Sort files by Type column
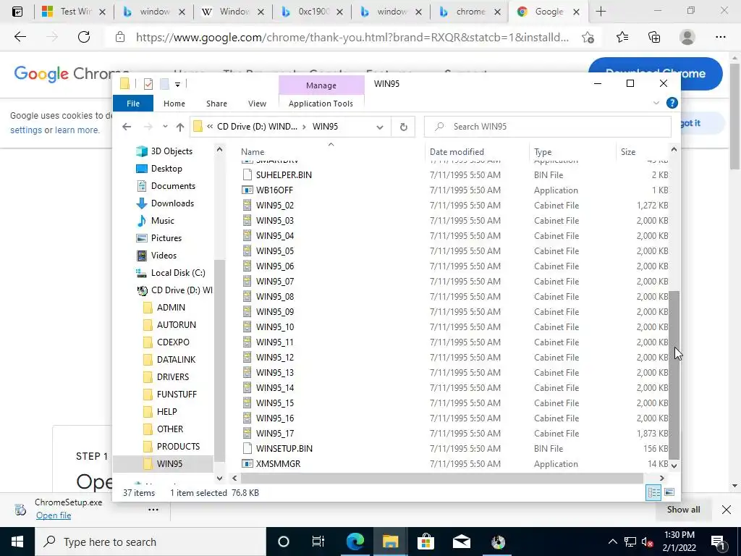Screen dimensions: 741x556 tap(543, 152)
